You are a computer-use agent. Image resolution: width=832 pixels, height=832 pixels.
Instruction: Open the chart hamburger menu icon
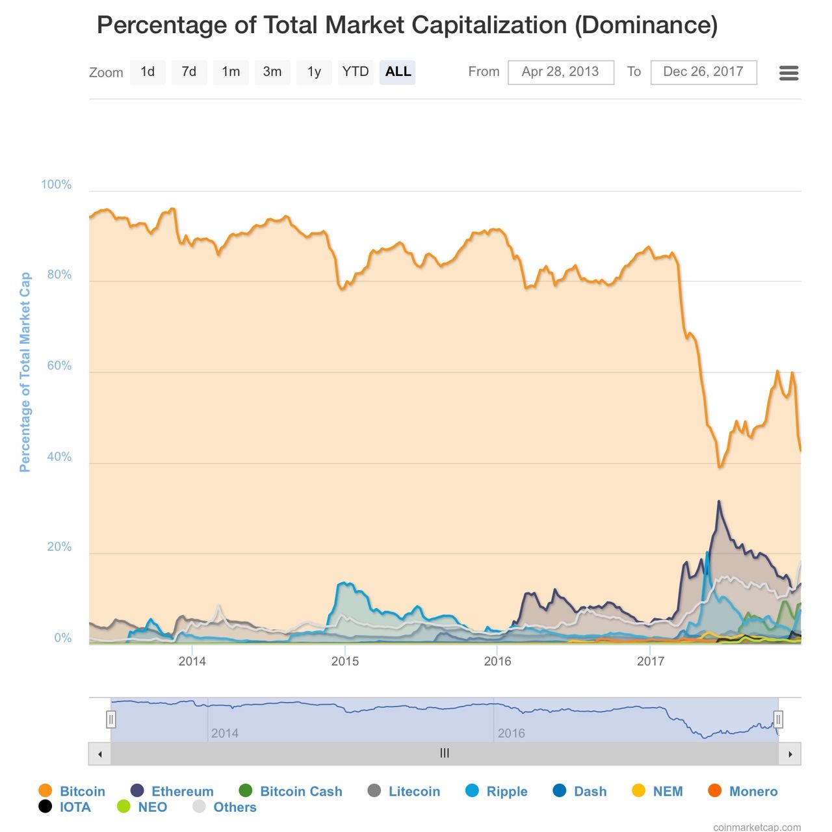(x=788, y=73)
